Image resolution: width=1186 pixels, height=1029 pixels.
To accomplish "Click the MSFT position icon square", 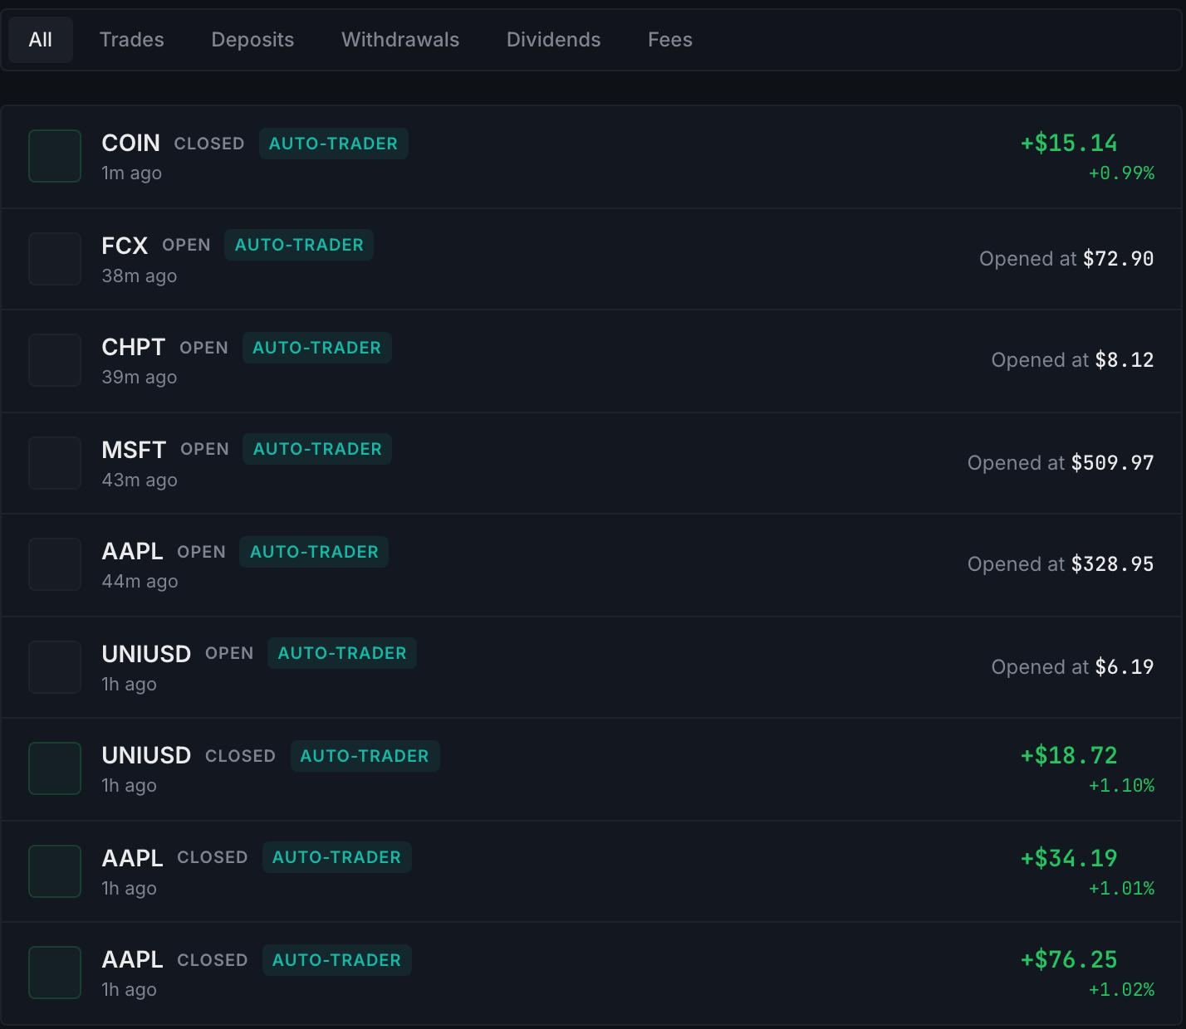I will click(55, 463).
